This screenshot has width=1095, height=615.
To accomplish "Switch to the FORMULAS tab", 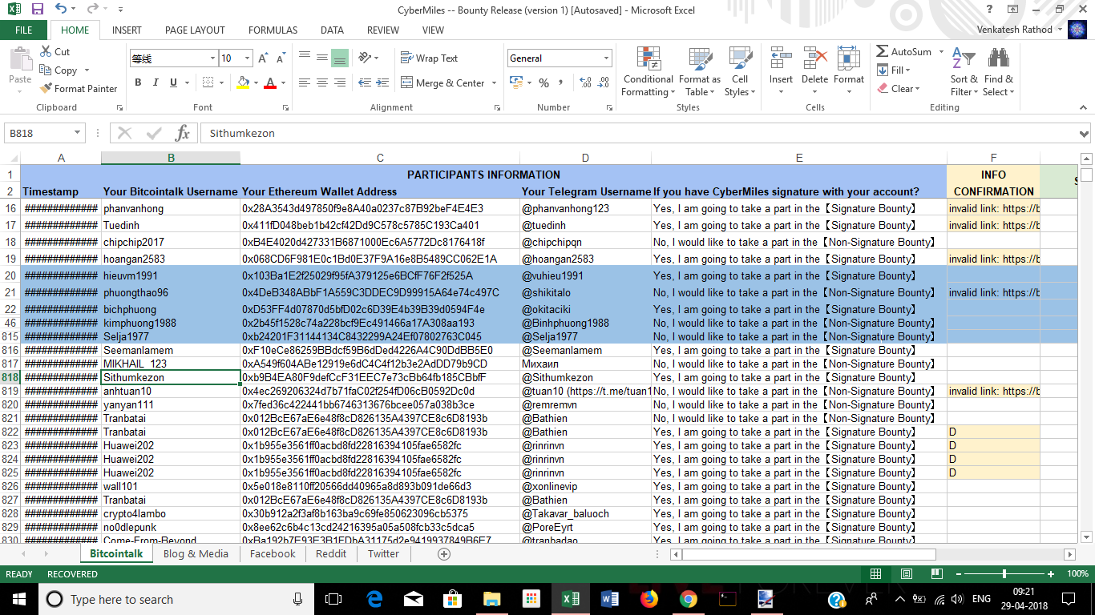I will coord(273,30).
